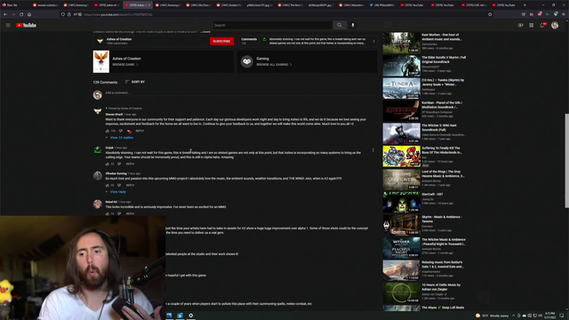This screenshot has height=320, width=569.
Task: Show more of the video description
Action: coord(205,32)
